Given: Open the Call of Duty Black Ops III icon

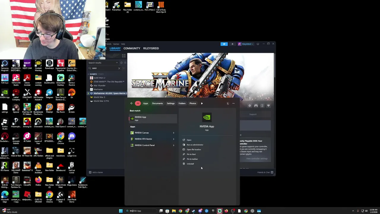Looking at the screenshot, I should tap(161, 7).
